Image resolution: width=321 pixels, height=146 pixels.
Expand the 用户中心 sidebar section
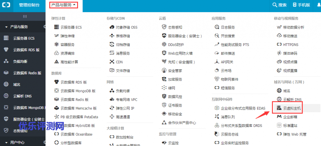tap(6, 143)
